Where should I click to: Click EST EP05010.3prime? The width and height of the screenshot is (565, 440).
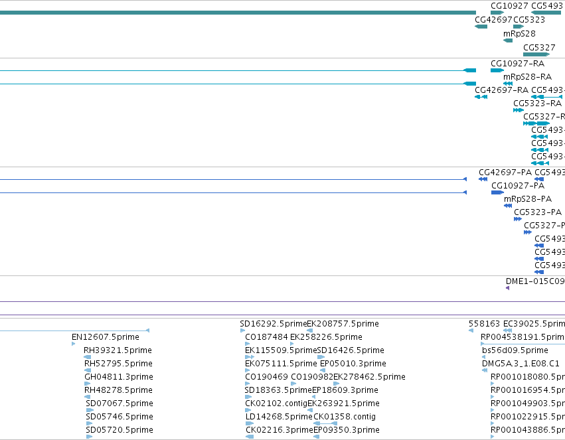point(353,364)
